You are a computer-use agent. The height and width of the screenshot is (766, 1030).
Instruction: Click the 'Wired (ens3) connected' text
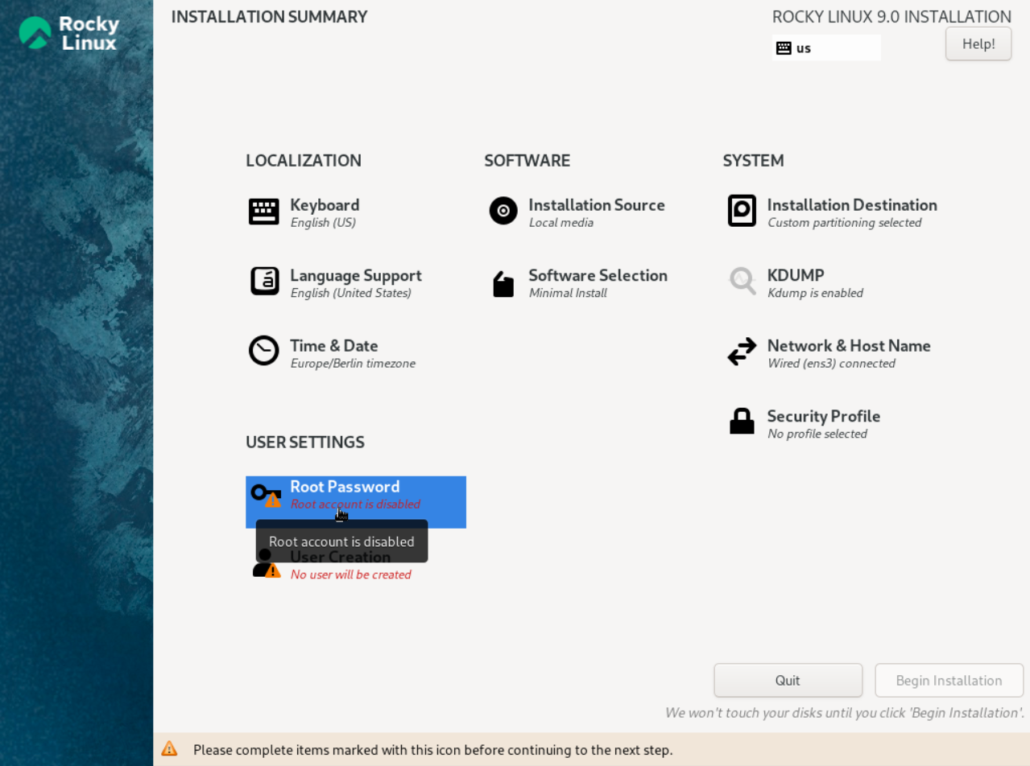coord(831,364)
